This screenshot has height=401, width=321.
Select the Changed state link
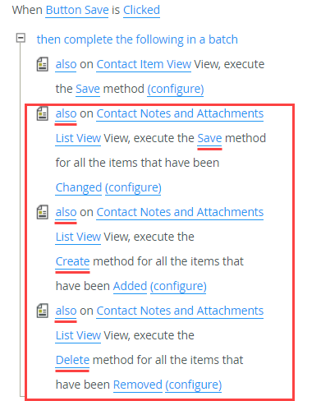(79, 187)
